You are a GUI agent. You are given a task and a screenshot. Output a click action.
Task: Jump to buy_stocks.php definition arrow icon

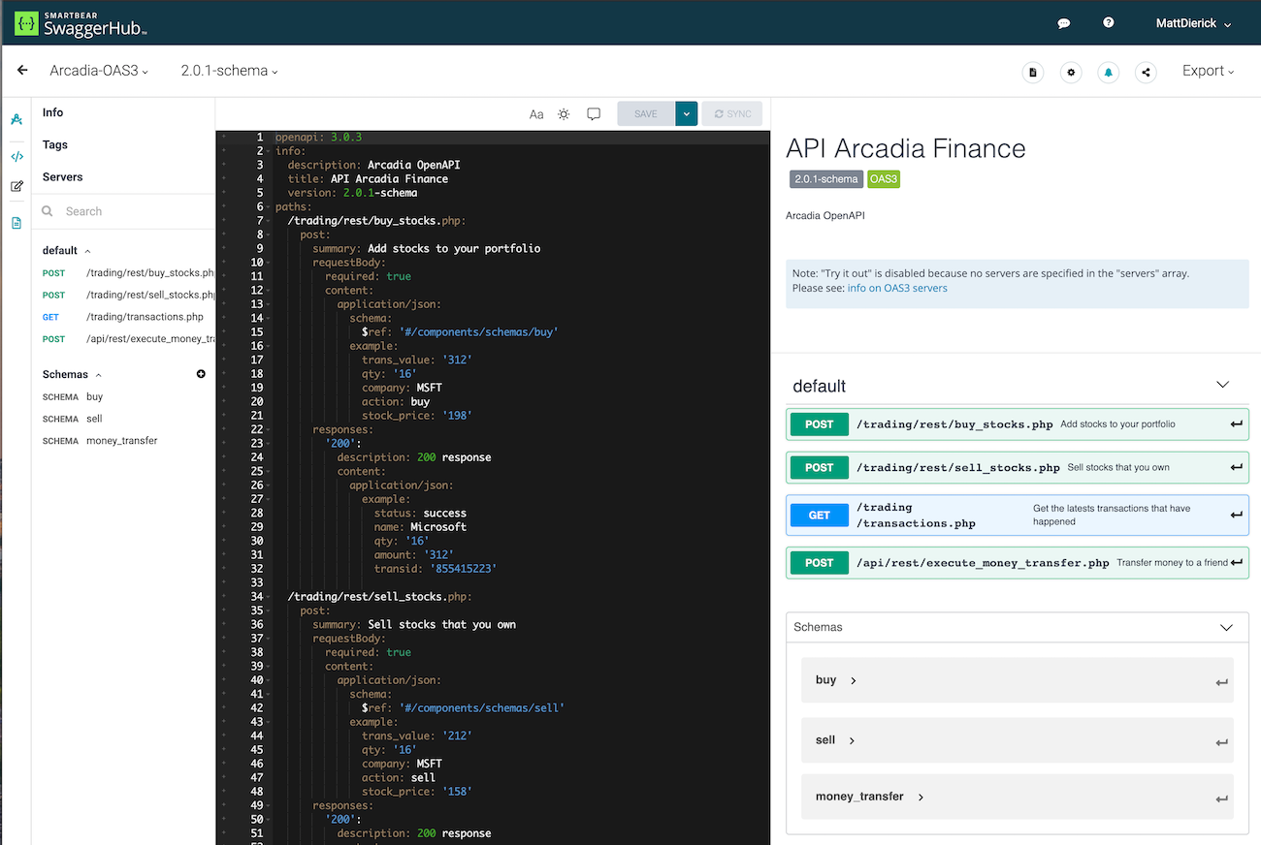1237,424
